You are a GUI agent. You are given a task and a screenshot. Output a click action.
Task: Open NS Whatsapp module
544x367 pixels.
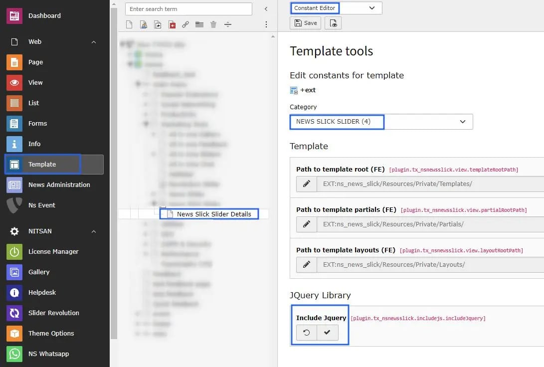[x=38, y=354]
